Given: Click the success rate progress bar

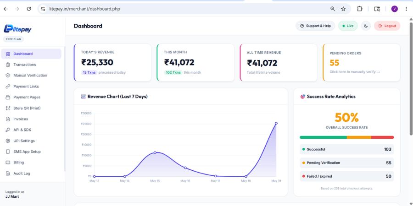Looking at the screenshot, I should tap(346, 137).
